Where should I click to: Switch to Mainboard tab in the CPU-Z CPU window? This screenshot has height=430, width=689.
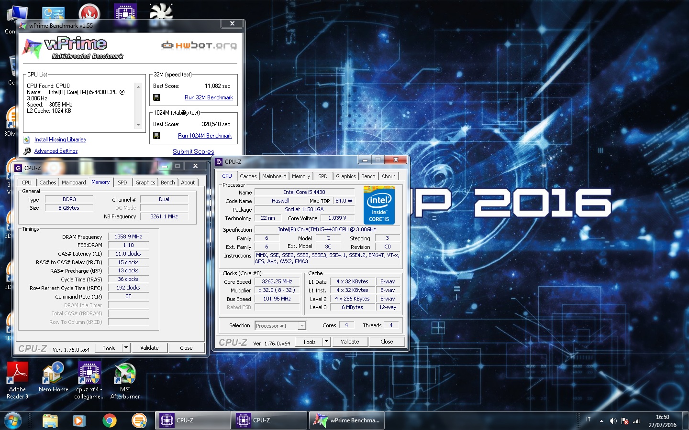click(x=274, y=176)
